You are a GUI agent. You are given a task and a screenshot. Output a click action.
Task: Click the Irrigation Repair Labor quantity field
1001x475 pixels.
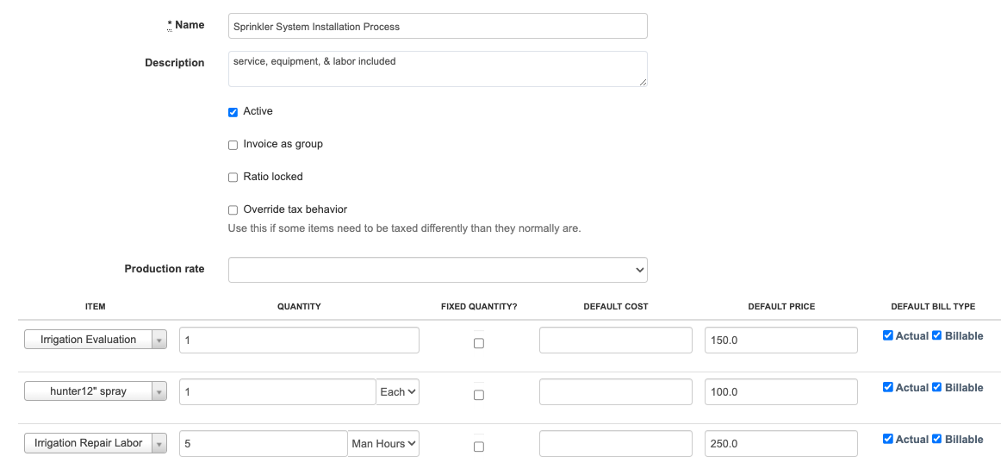click(x=264, y=444)
